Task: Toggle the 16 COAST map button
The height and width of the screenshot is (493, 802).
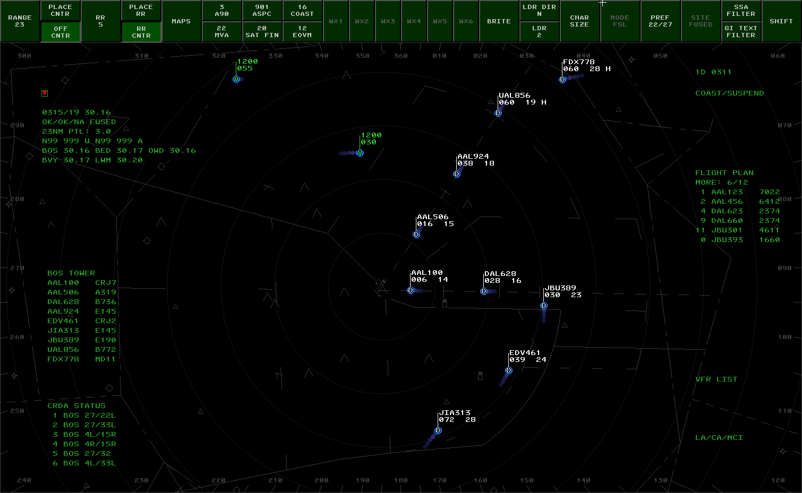Action: [x=302, y=11]
